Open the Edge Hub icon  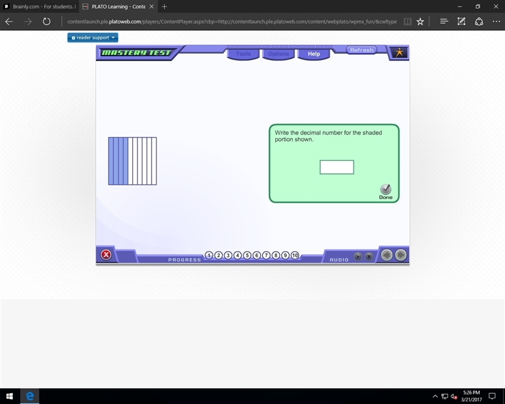point(444,21)
